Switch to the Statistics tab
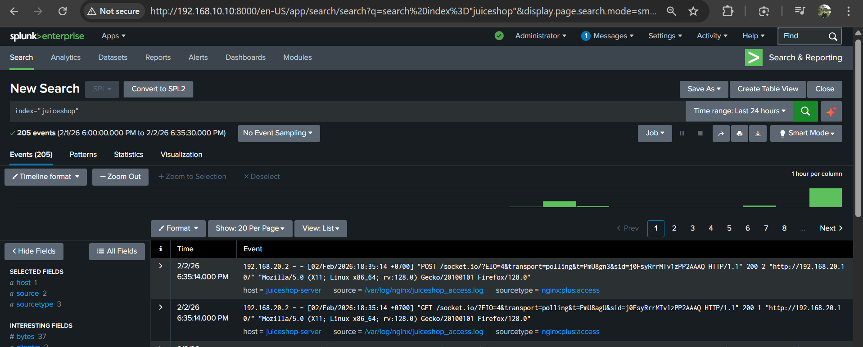Screen dimensions: 863x347 pos(128,155)
